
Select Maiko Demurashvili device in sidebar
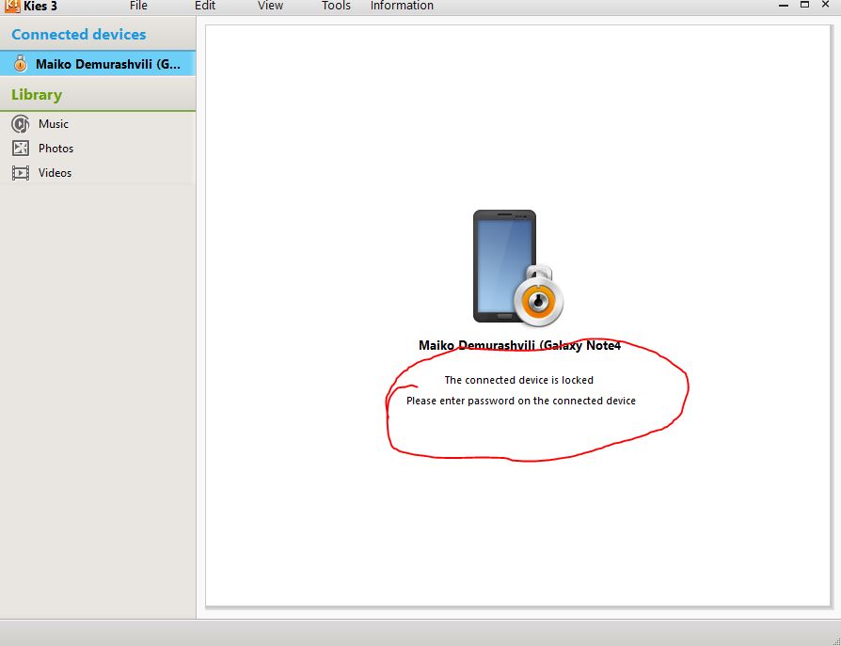pos(98,64)
